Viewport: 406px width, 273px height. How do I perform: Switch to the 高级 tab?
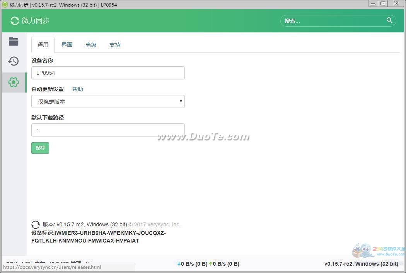point(91,45)
